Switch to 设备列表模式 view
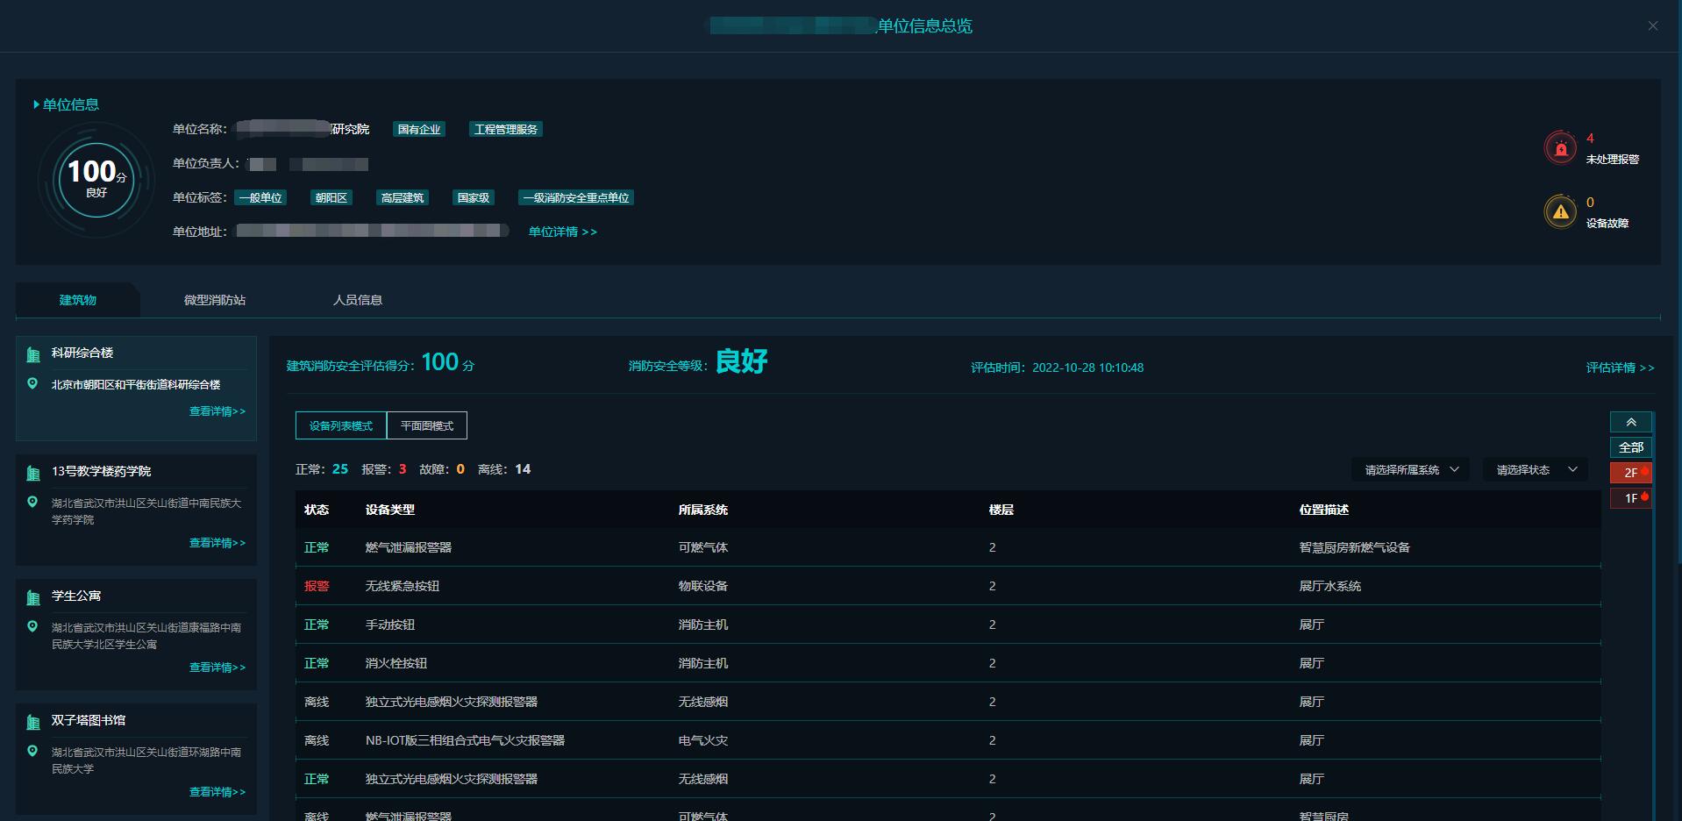The height and width of the screenshot is (821, 1682). coord(341,425)
